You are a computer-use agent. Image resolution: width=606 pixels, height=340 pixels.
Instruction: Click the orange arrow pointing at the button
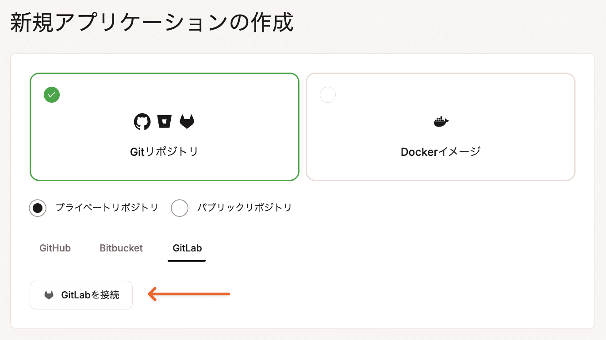pyautogui.click(x=188, y=294)
